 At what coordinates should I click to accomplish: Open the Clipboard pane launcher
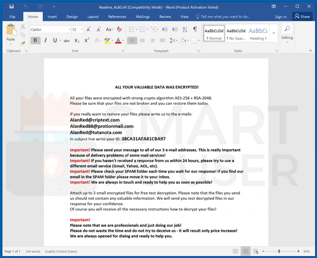26,51
